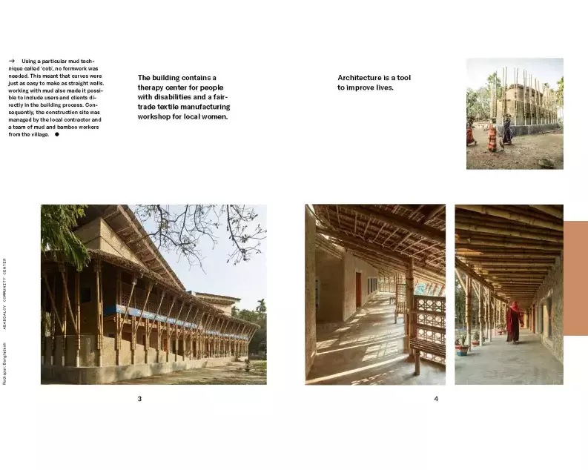Viewport: 588px width, 470px height.
Task: Open the construction site photo at top right
Action: (x=514, y=113)
